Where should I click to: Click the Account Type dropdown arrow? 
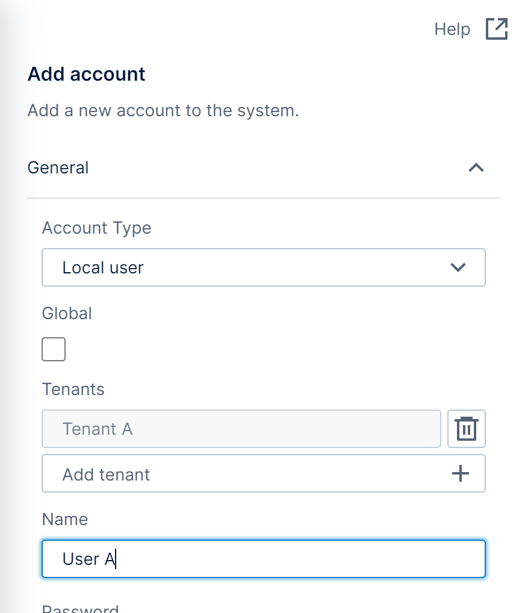[458, 267]
